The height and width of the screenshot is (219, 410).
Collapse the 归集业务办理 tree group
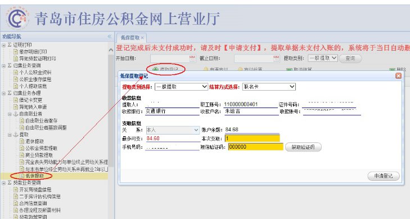click(4, 93)
